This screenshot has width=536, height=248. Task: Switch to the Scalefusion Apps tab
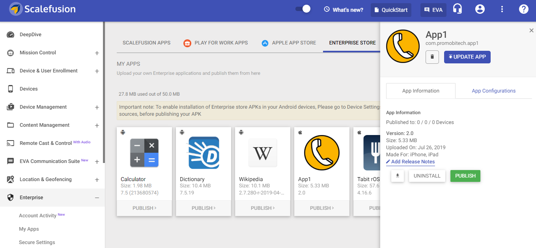tap(147, 43)
